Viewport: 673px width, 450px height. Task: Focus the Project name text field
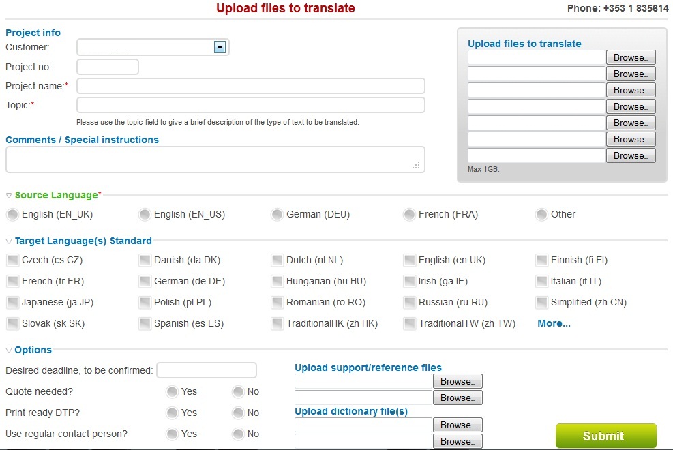click(x=251, y=86)
